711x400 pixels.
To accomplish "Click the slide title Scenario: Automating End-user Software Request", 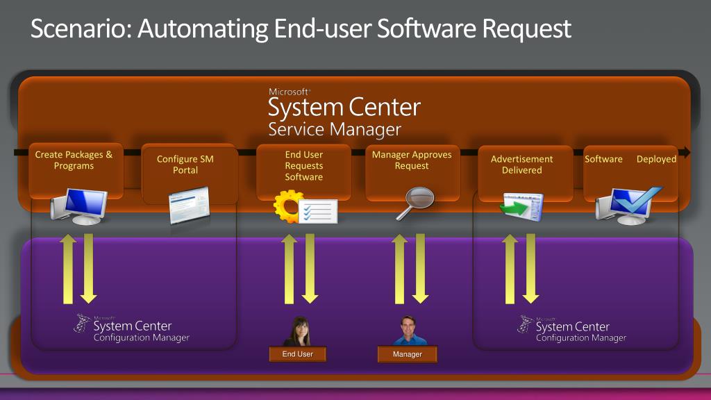I will (x=301, y=28).
